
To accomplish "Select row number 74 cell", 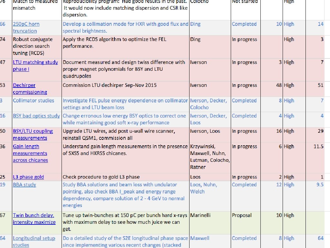I will (x=6, y=47).
